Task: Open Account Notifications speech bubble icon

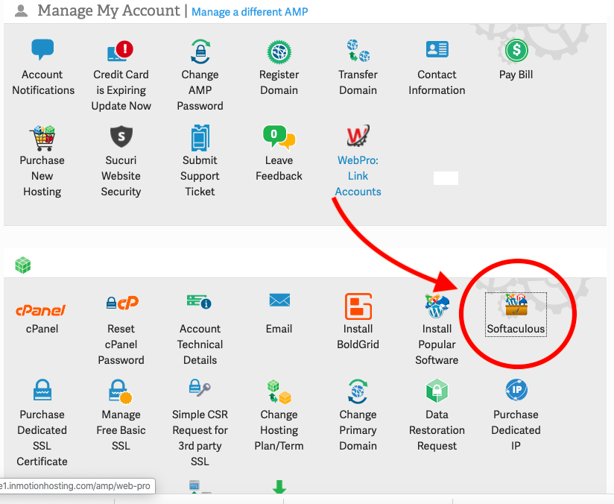Action: click(x=42, y=50)
